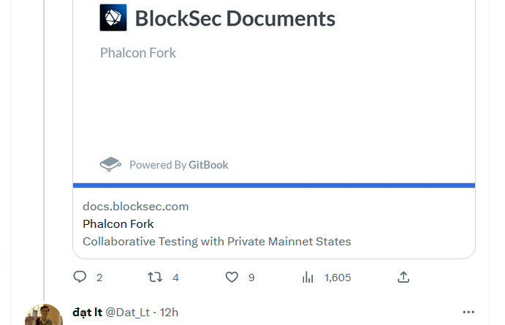Click the GitBook logo icon
This screenshot has height=325, width=505.
click(x=110, y=164)
